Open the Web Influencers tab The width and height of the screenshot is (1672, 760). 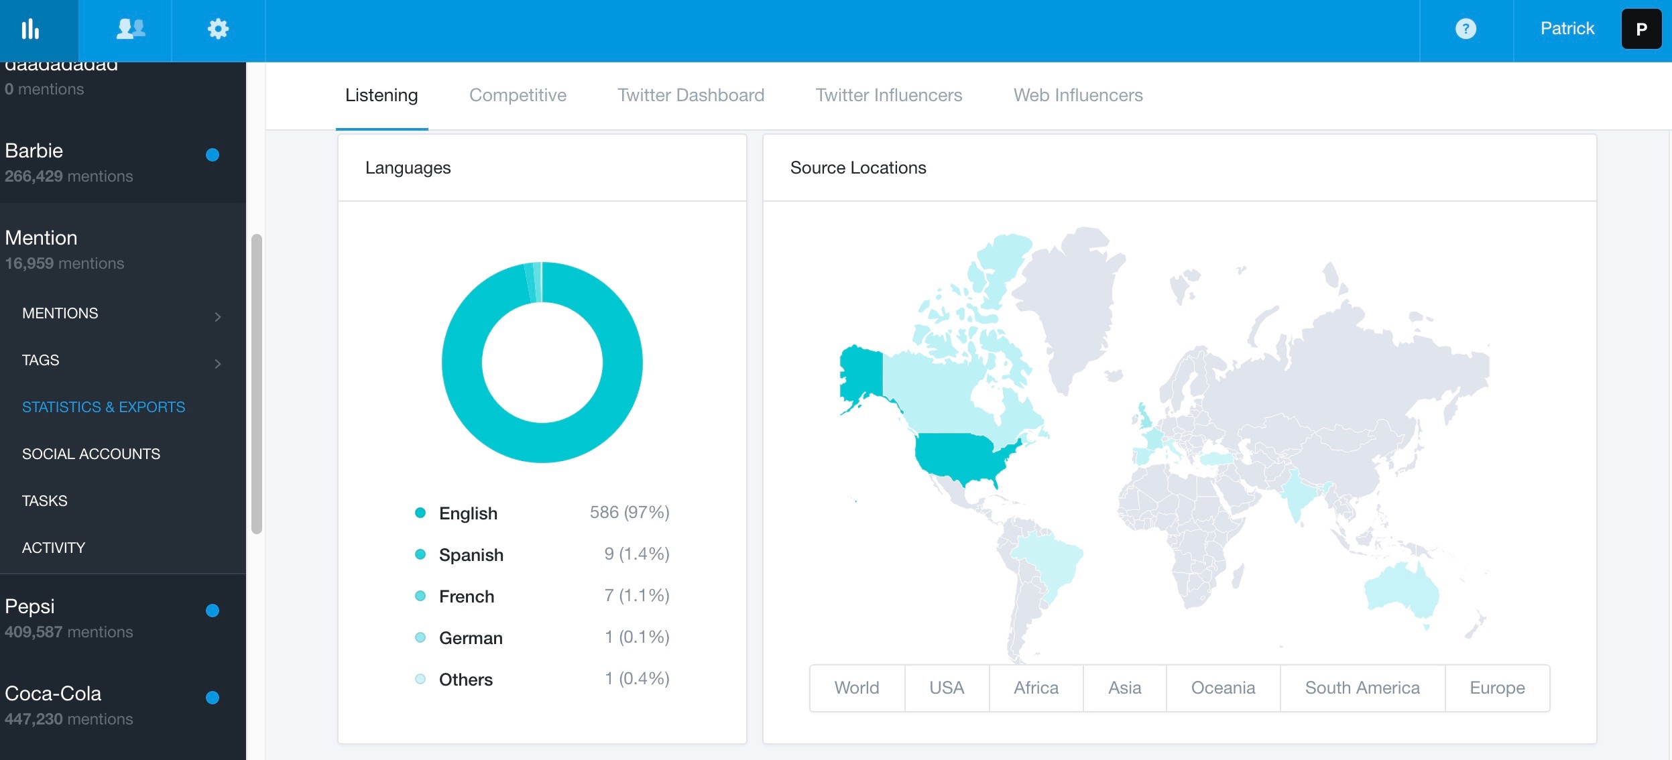[x=1078, y=95]
